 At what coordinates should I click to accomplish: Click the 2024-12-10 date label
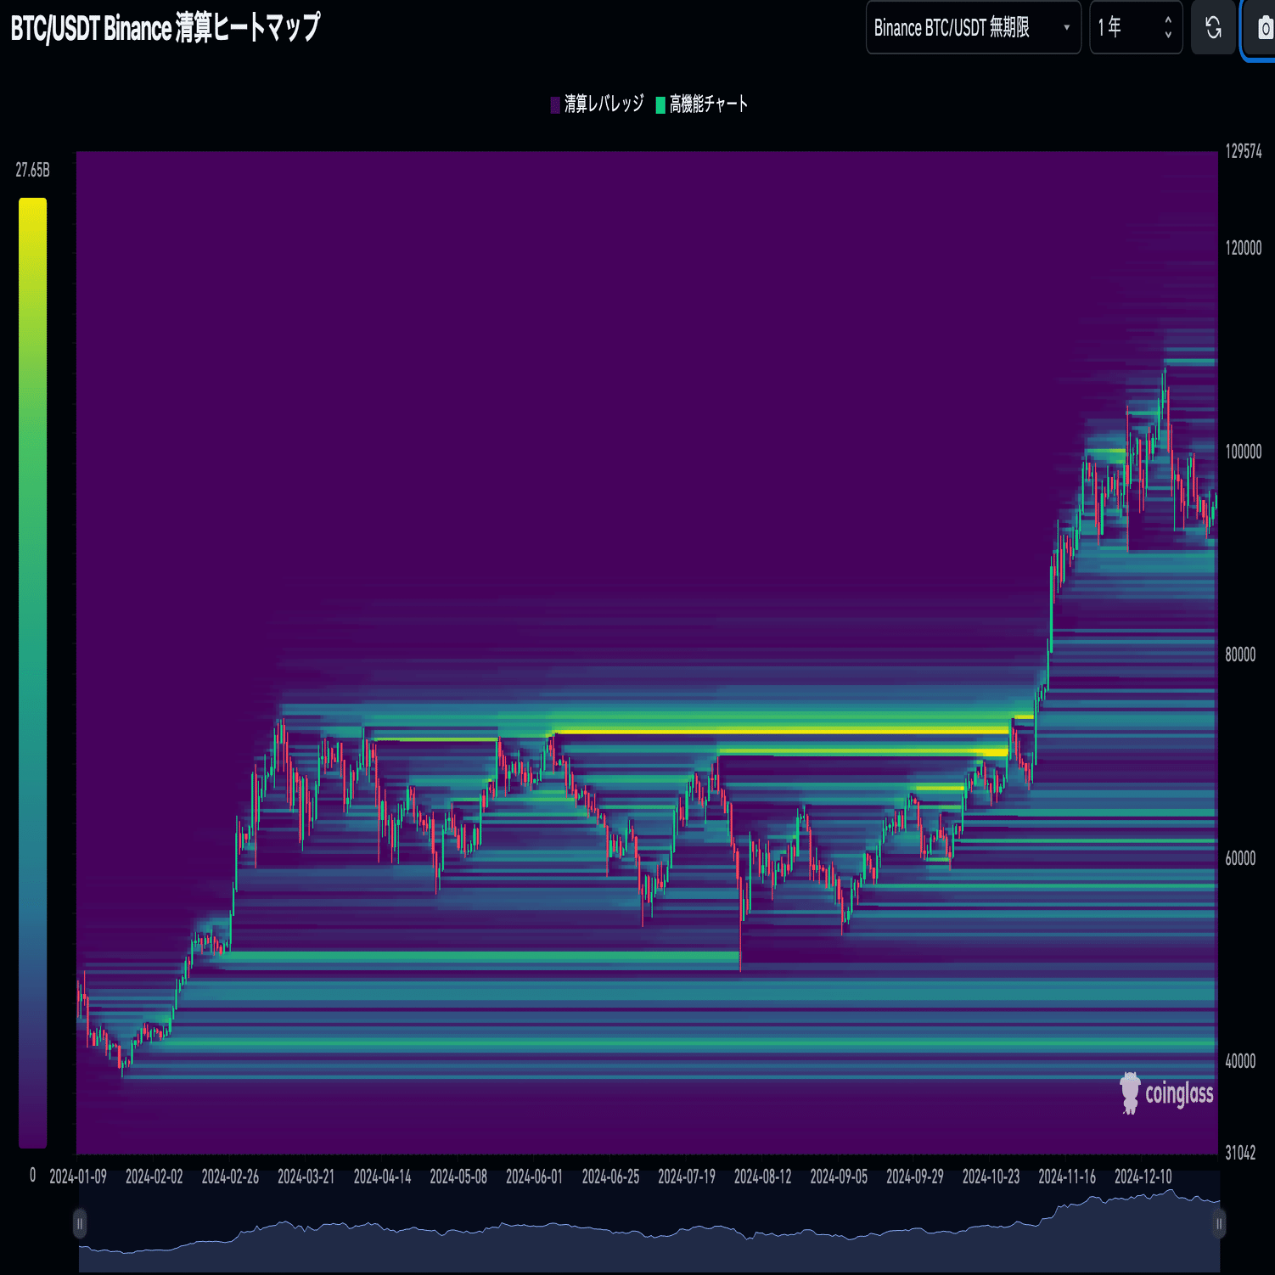pos(1143,1177)
